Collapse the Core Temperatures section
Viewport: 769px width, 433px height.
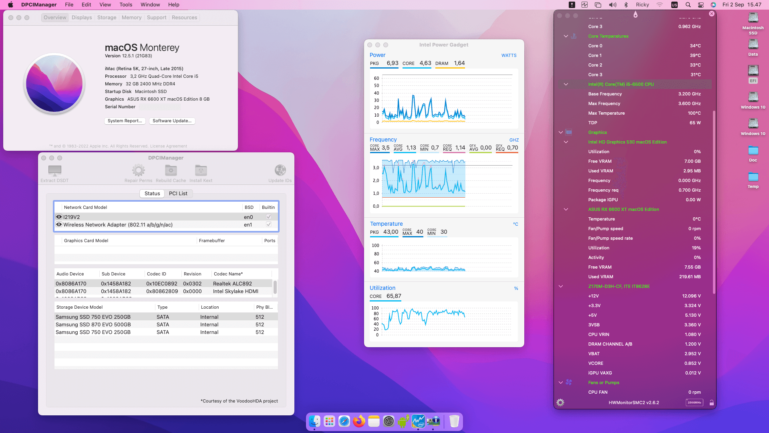coord(566,36)
